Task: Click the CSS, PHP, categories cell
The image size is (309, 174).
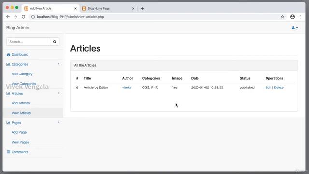Action: (150, 87)
